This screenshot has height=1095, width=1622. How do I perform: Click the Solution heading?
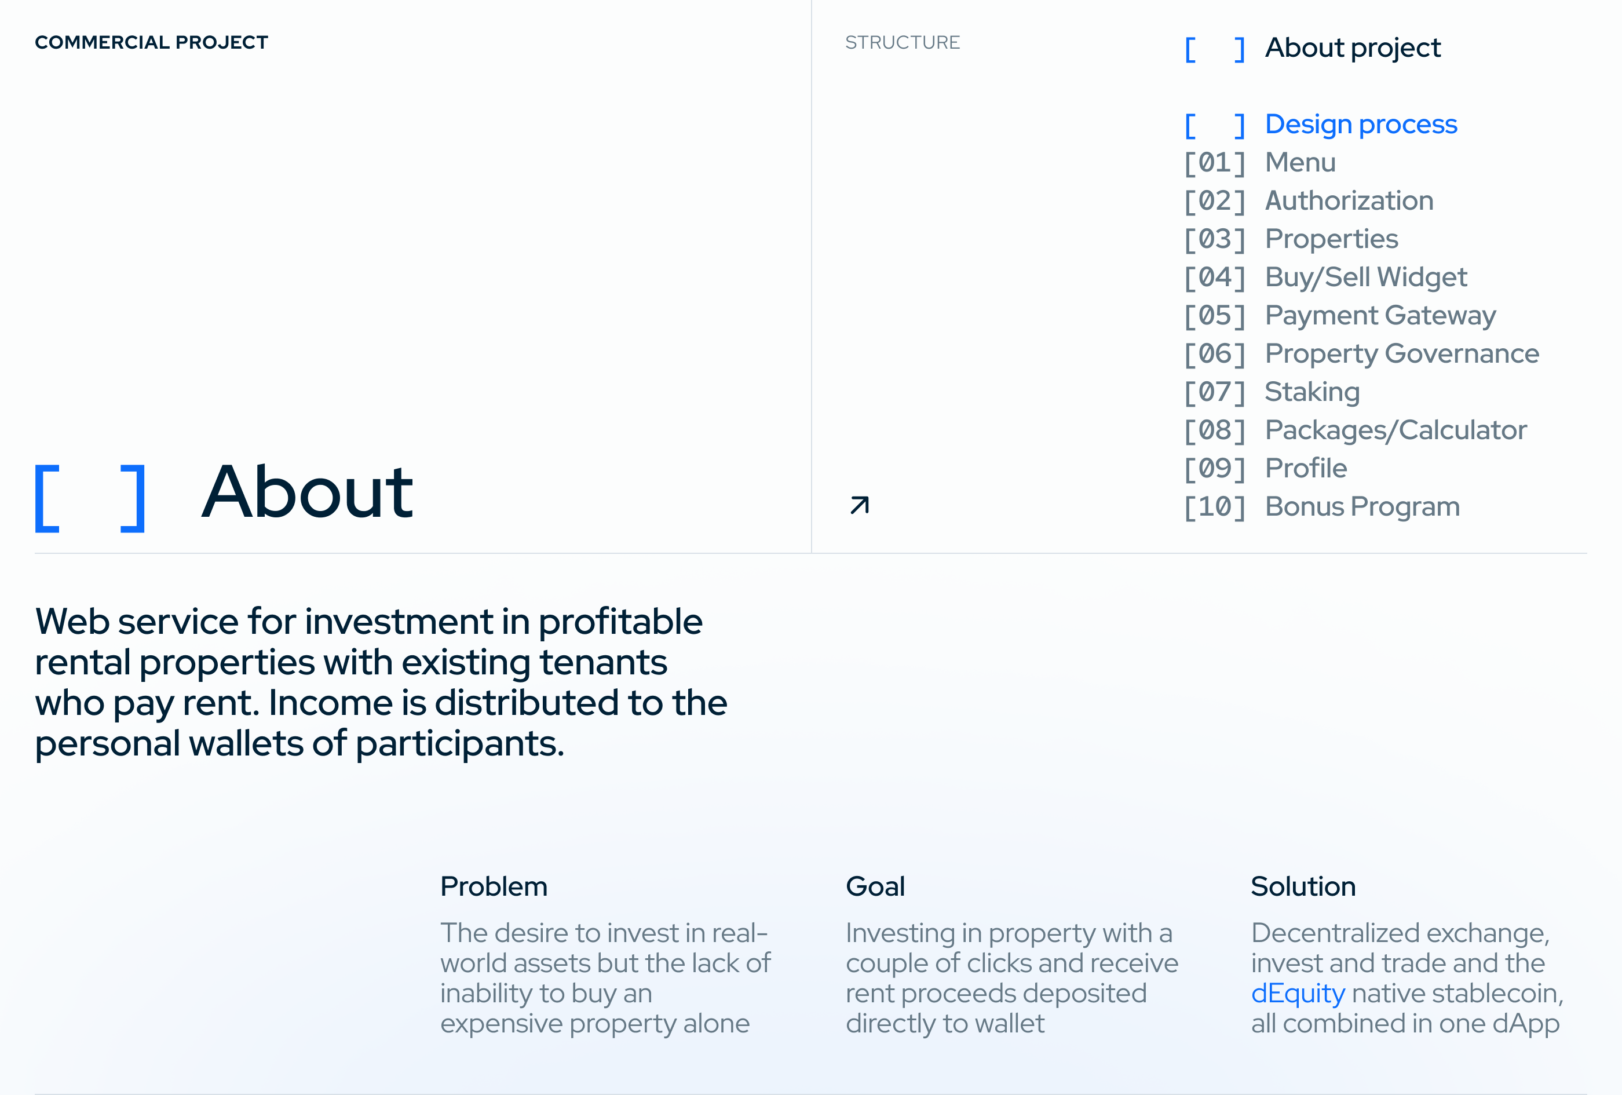tap(1302, 886)
